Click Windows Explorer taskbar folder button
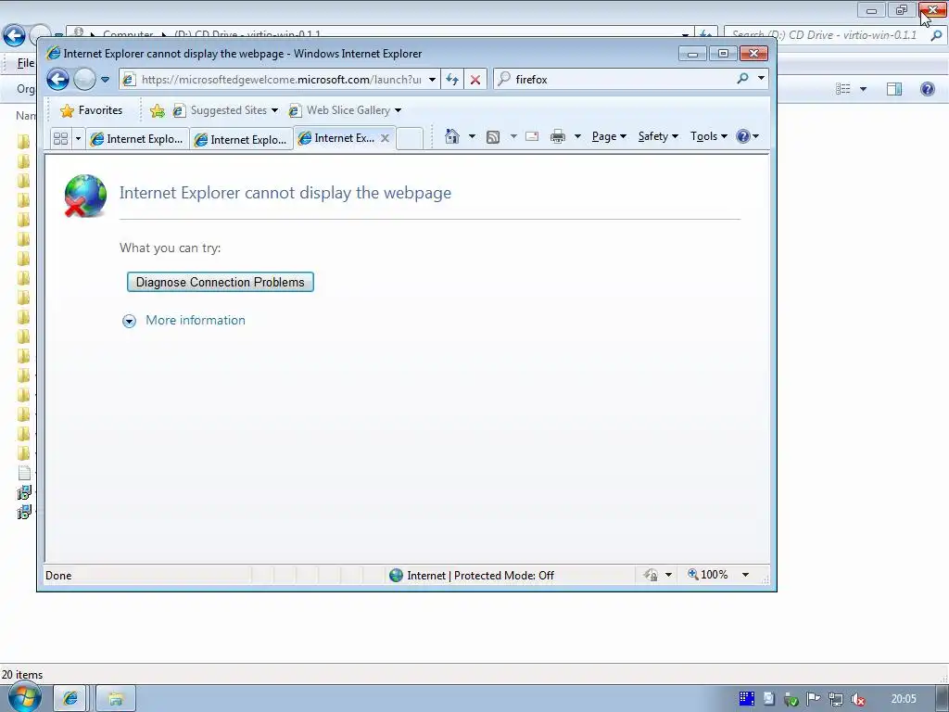The width and height of the screenshot is (949, 712). [x=116, y=699]
